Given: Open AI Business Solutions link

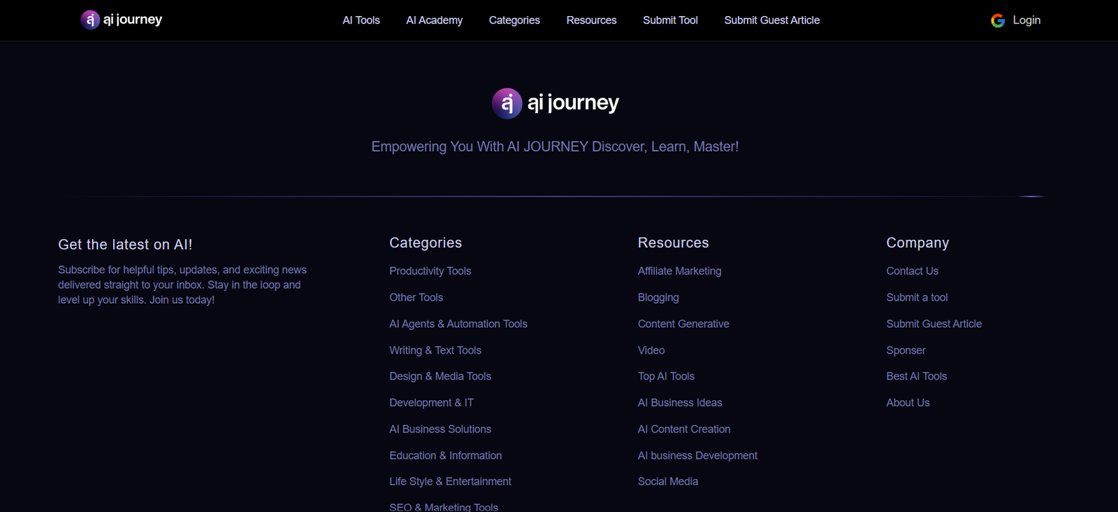Looking at the screenshot, I should (440, 429).
